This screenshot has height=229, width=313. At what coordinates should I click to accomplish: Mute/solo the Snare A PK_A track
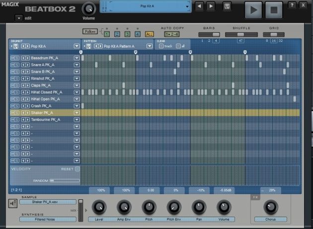(x=15, y=65)
